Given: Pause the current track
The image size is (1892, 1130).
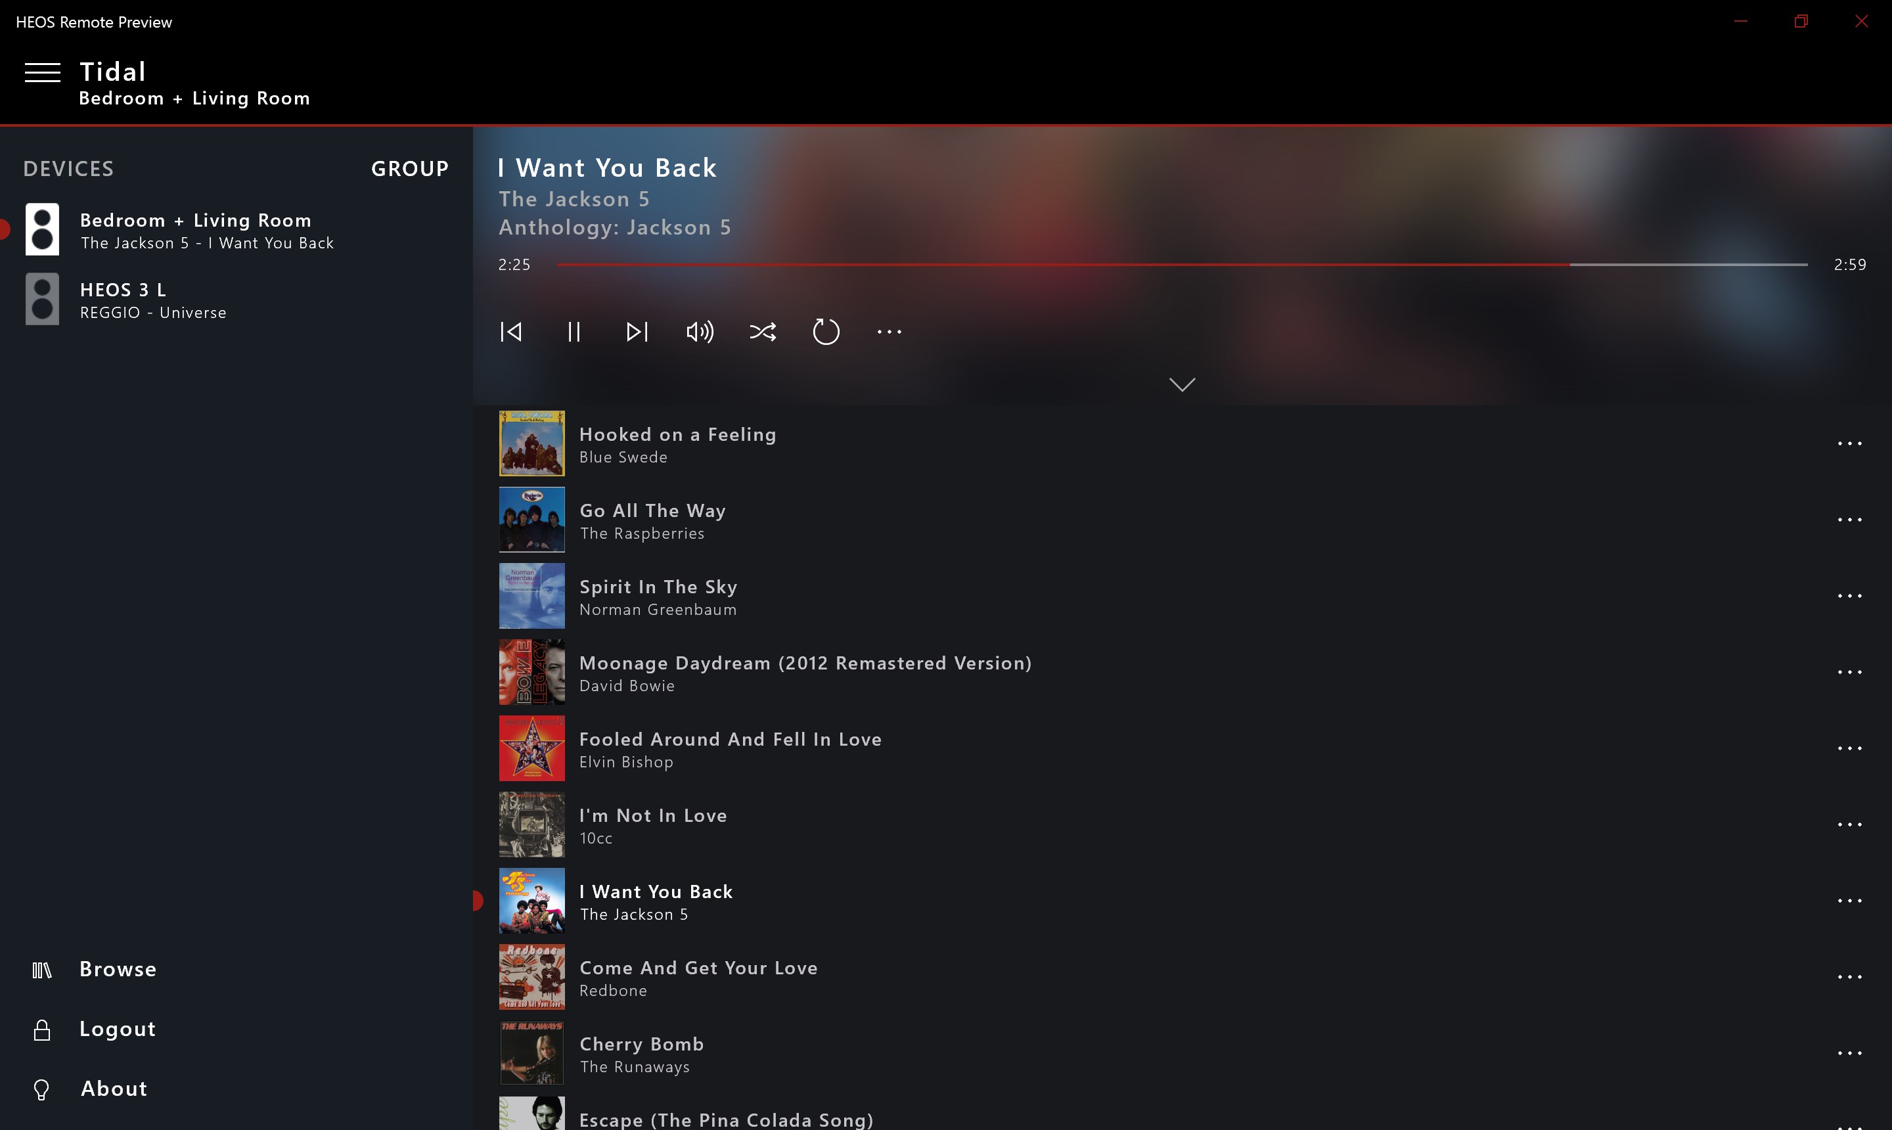Looking at the screenshot, I should click(x=574, y=331).
